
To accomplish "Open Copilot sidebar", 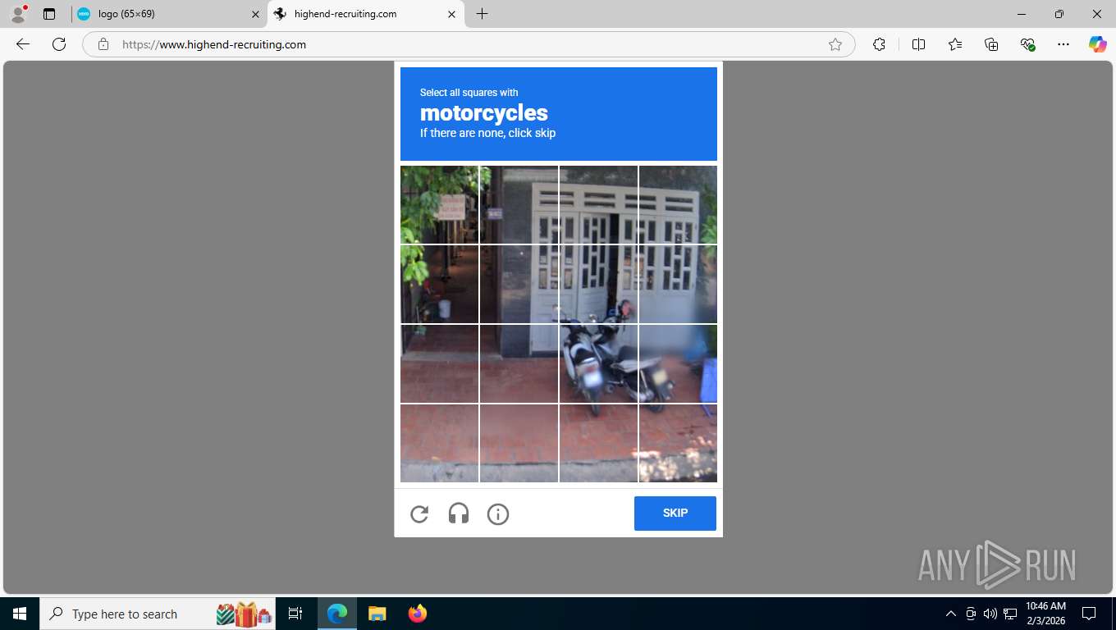I will click(x=1098, y=44).
